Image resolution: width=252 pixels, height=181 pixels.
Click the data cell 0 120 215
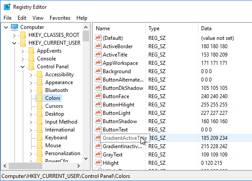pyautogui.click(x=211, y=163)
